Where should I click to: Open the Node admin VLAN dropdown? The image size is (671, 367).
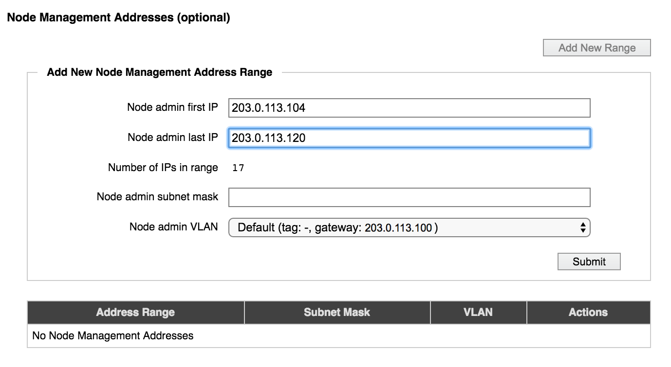(409, 227)
